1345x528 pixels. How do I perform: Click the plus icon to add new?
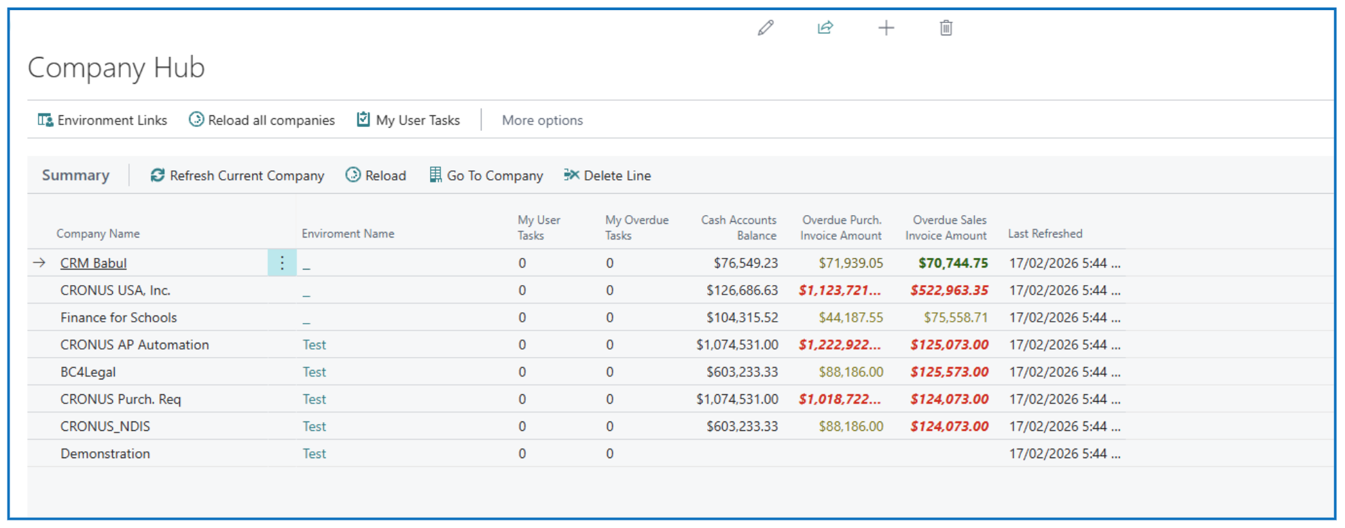pos(886,28)
